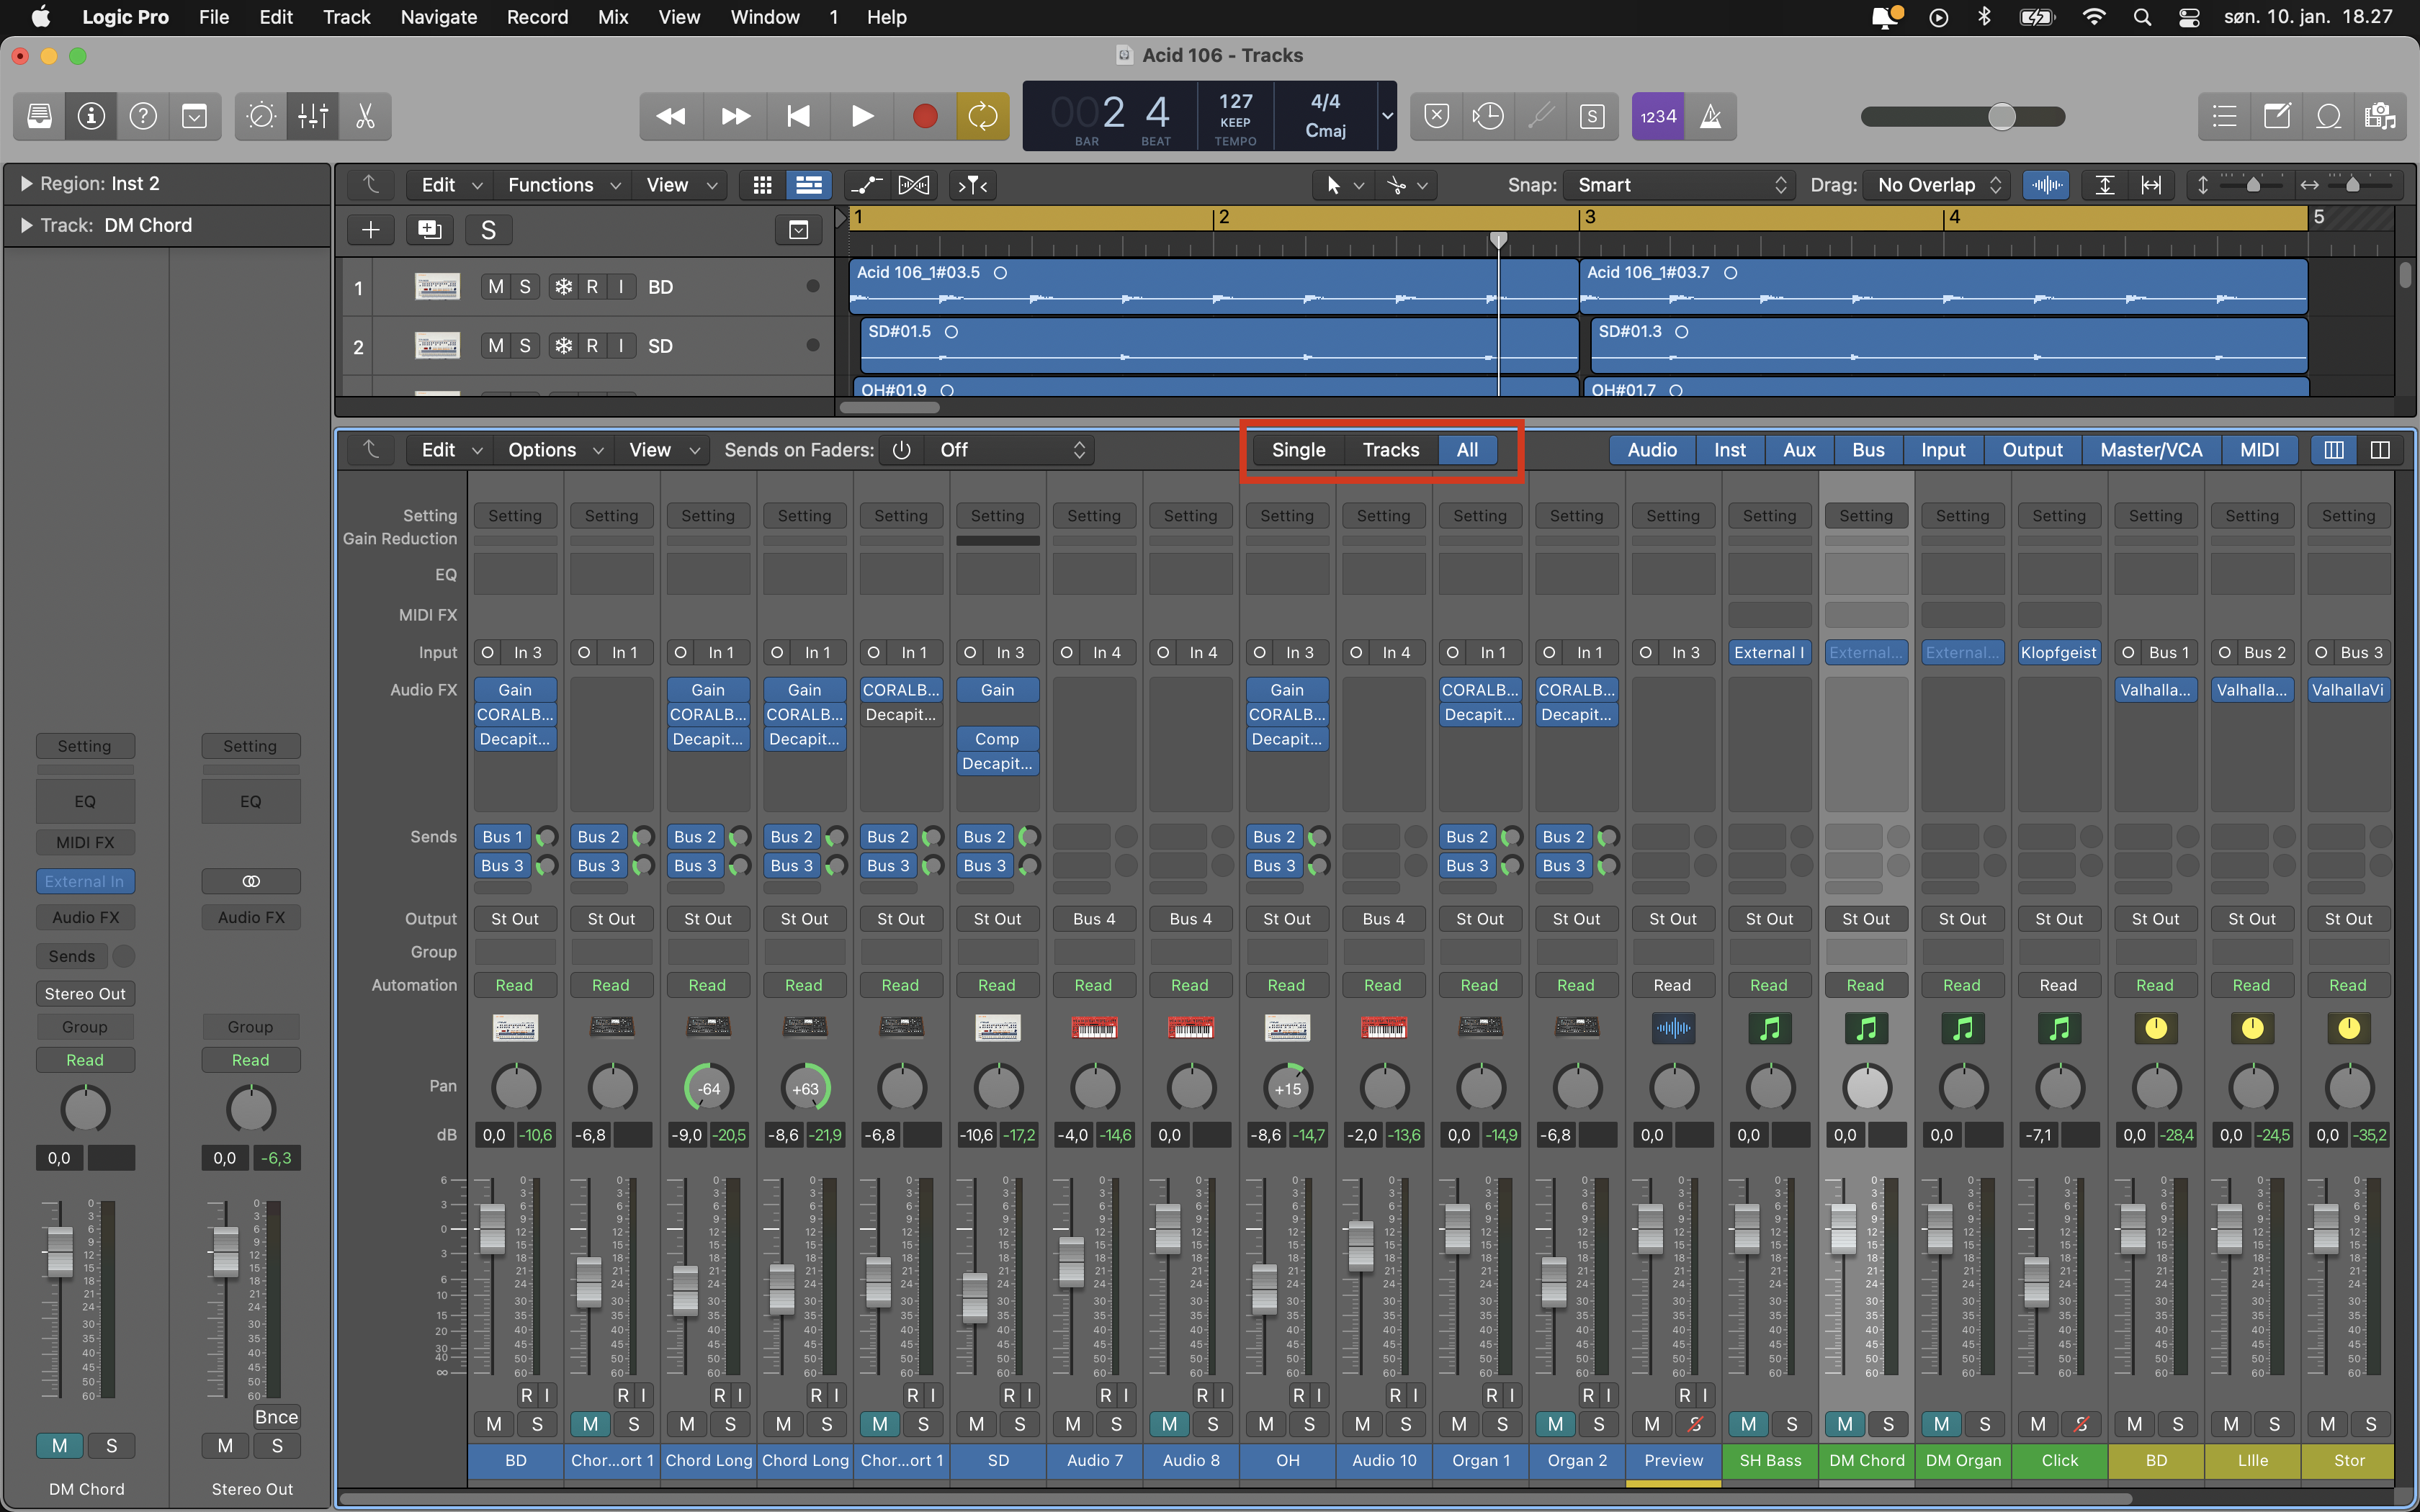The height and width of the screenshot is (1512, 2420).
Task: Toggle the Cycle mode button
Action: (982, 117)
